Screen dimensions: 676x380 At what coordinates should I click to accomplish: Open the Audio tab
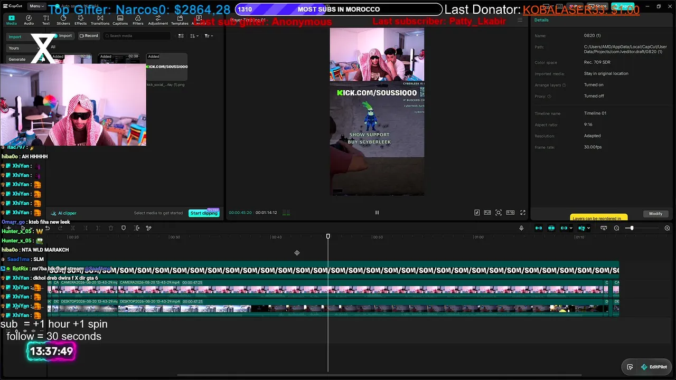tap(29, 20)
